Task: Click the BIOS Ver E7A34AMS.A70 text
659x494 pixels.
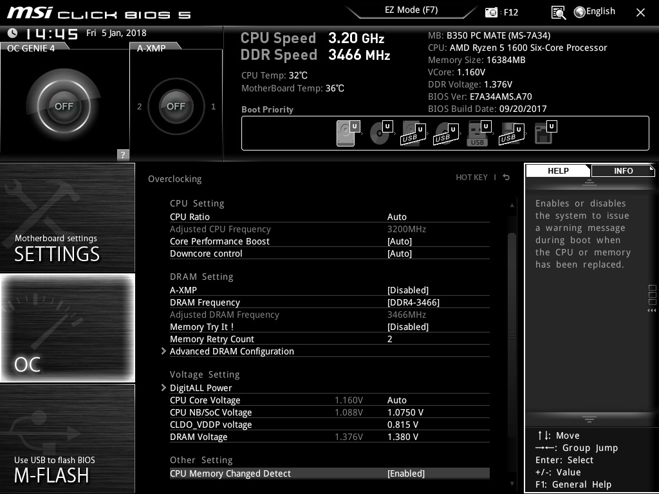Action: (x=480, y=96)
